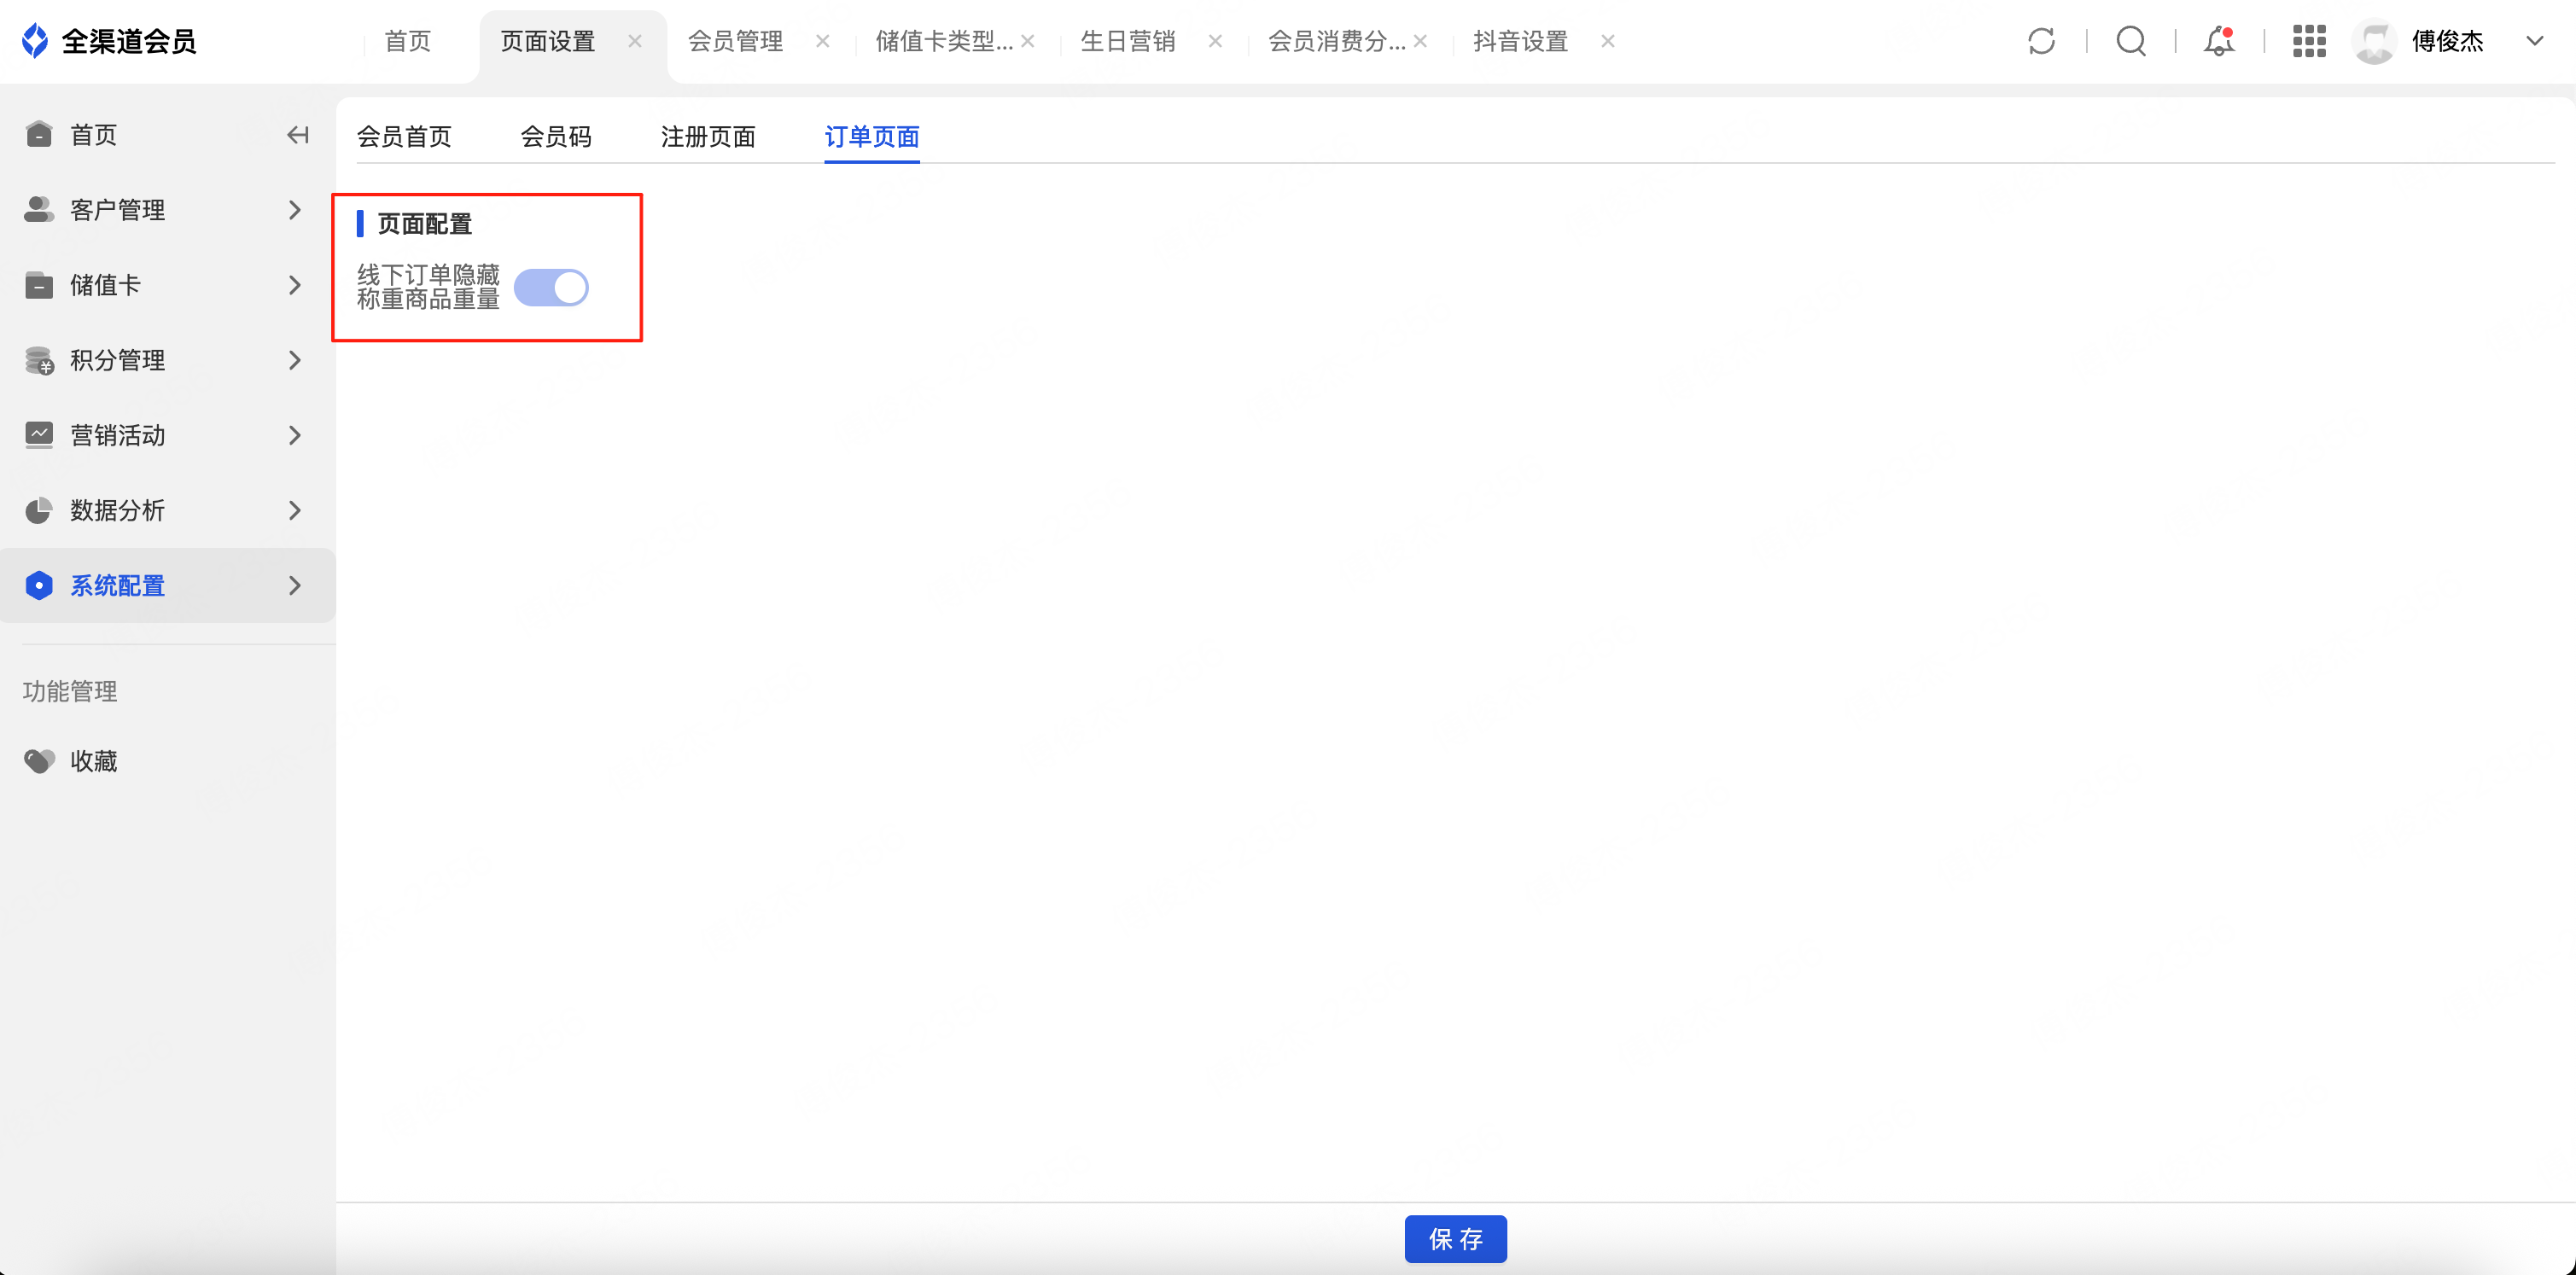This screenshot has height=1275, width=2576.
Task: Close the 储值卡类型 tab
Action: click(x=1028, y=41)
